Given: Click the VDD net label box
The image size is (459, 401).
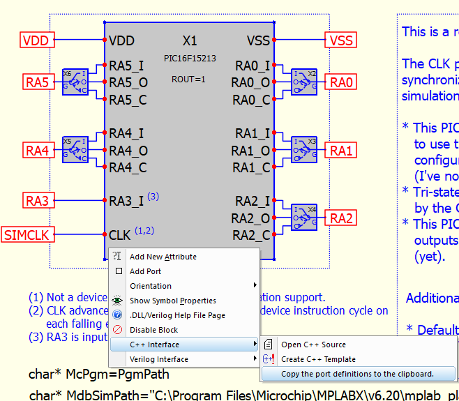Looking at the screenshot, I should 37,40.
